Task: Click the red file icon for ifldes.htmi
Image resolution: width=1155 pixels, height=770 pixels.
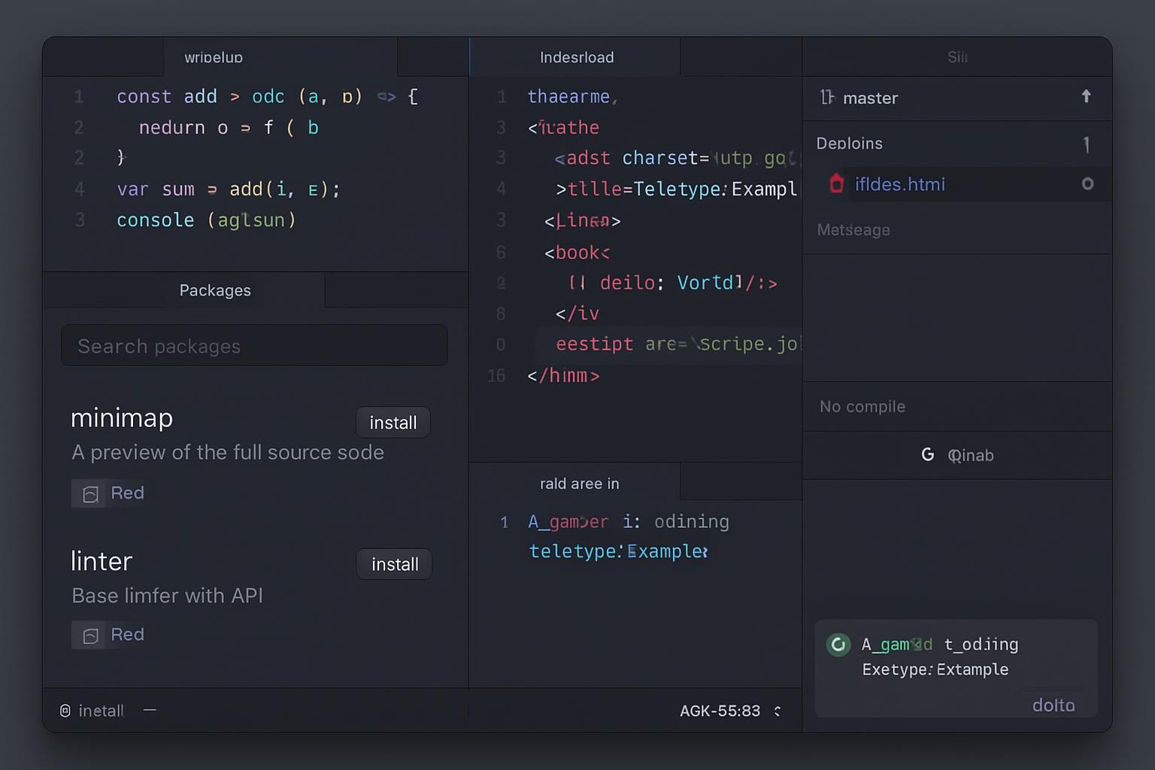Action: coord(836,184)
